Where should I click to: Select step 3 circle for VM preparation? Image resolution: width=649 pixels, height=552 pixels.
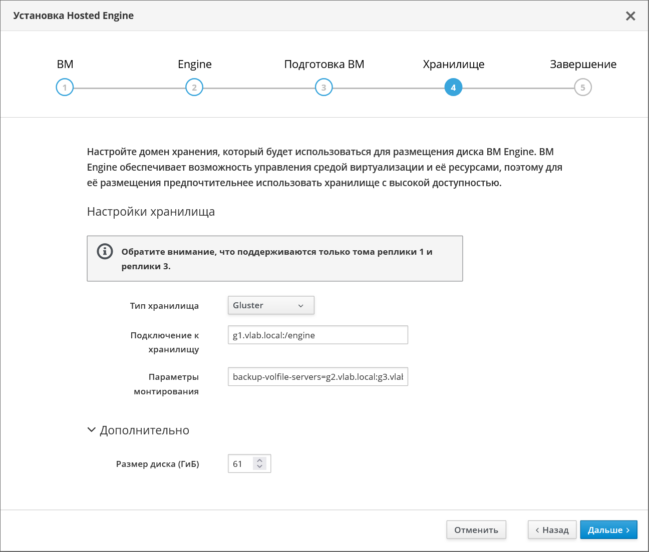324,88
